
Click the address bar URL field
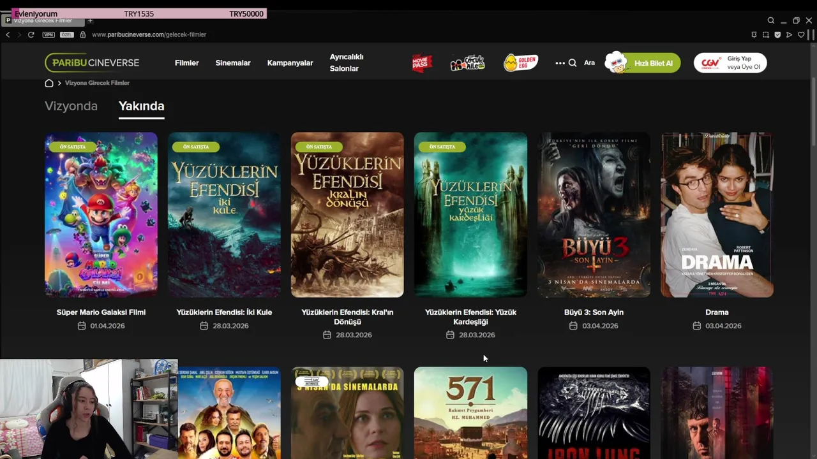149,34
